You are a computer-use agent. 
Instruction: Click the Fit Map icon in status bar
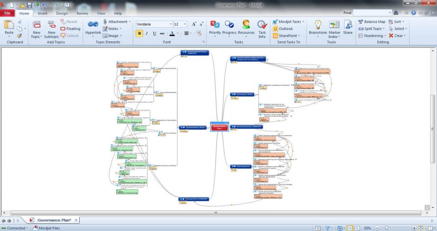(x=421, y=228)
